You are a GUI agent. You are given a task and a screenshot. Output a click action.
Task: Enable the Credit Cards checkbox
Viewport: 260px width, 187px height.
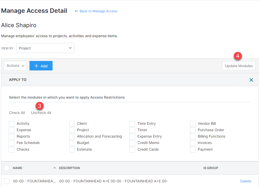(132, 149)
